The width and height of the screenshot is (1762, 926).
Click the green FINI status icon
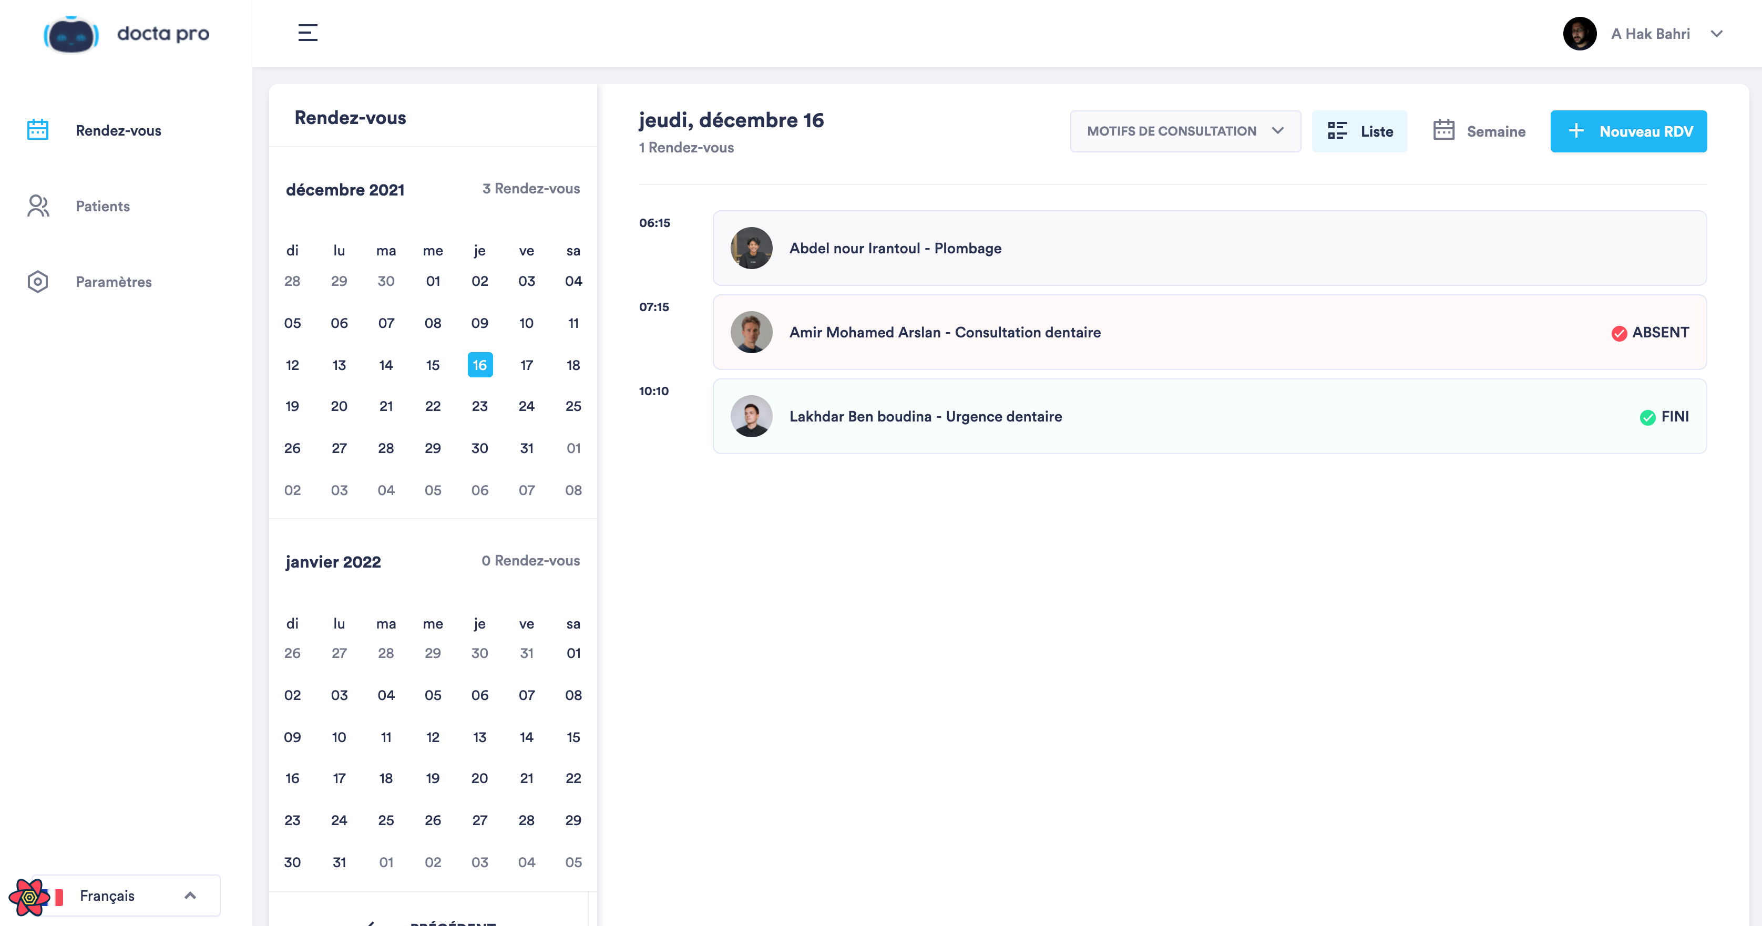point(1647,417)
